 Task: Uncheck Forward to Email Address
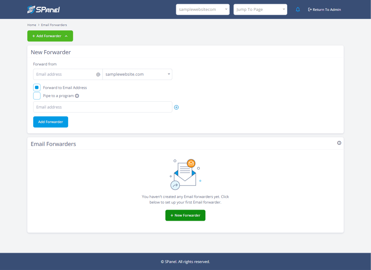pos(37,87)
